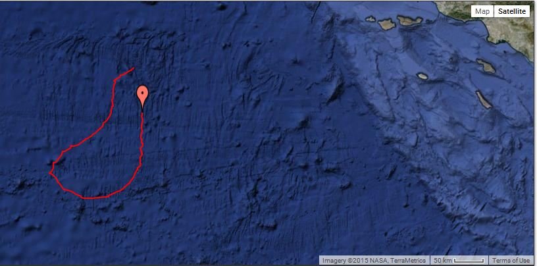Click the red location marker pin

click(x=142, y=97)
